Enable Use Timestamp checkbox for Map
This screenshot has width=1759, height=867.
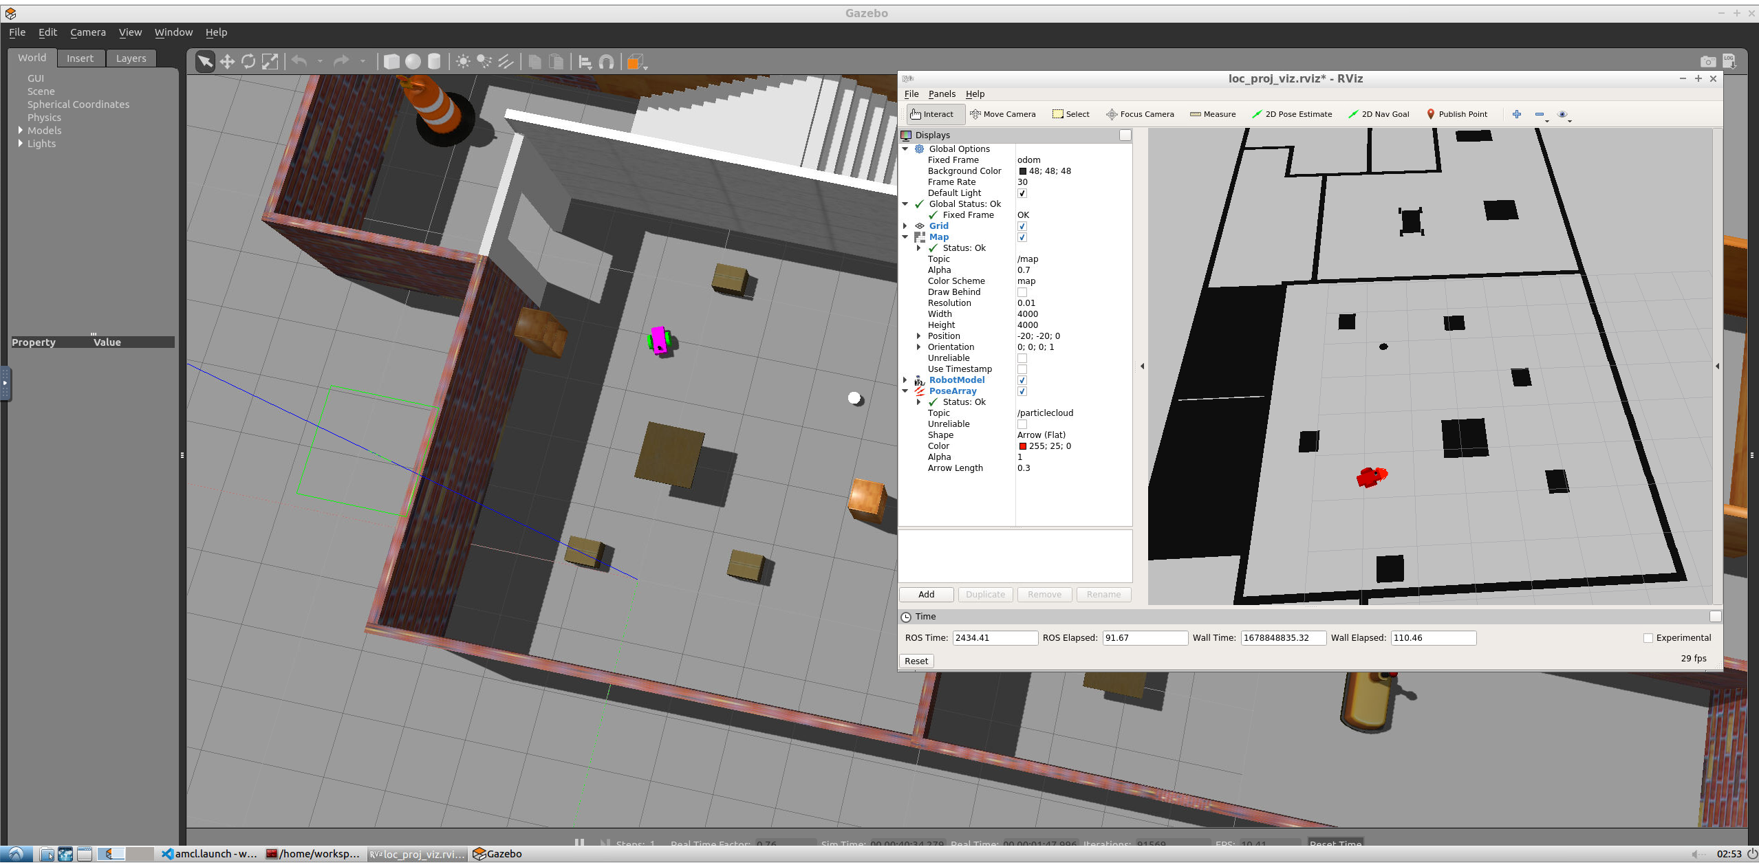1022,369
